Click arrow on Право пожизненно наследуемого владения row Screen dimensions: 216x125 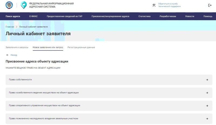coord(207,119)
